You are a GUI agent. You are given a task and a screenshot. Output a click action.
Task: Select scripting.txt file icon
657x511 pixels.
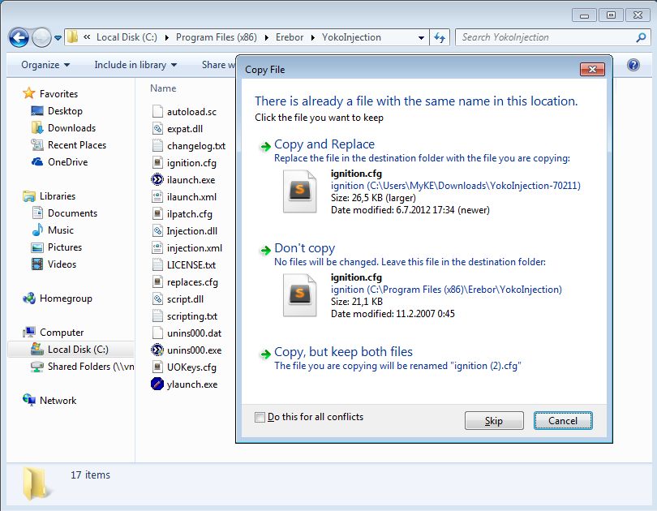pos(157,316)
